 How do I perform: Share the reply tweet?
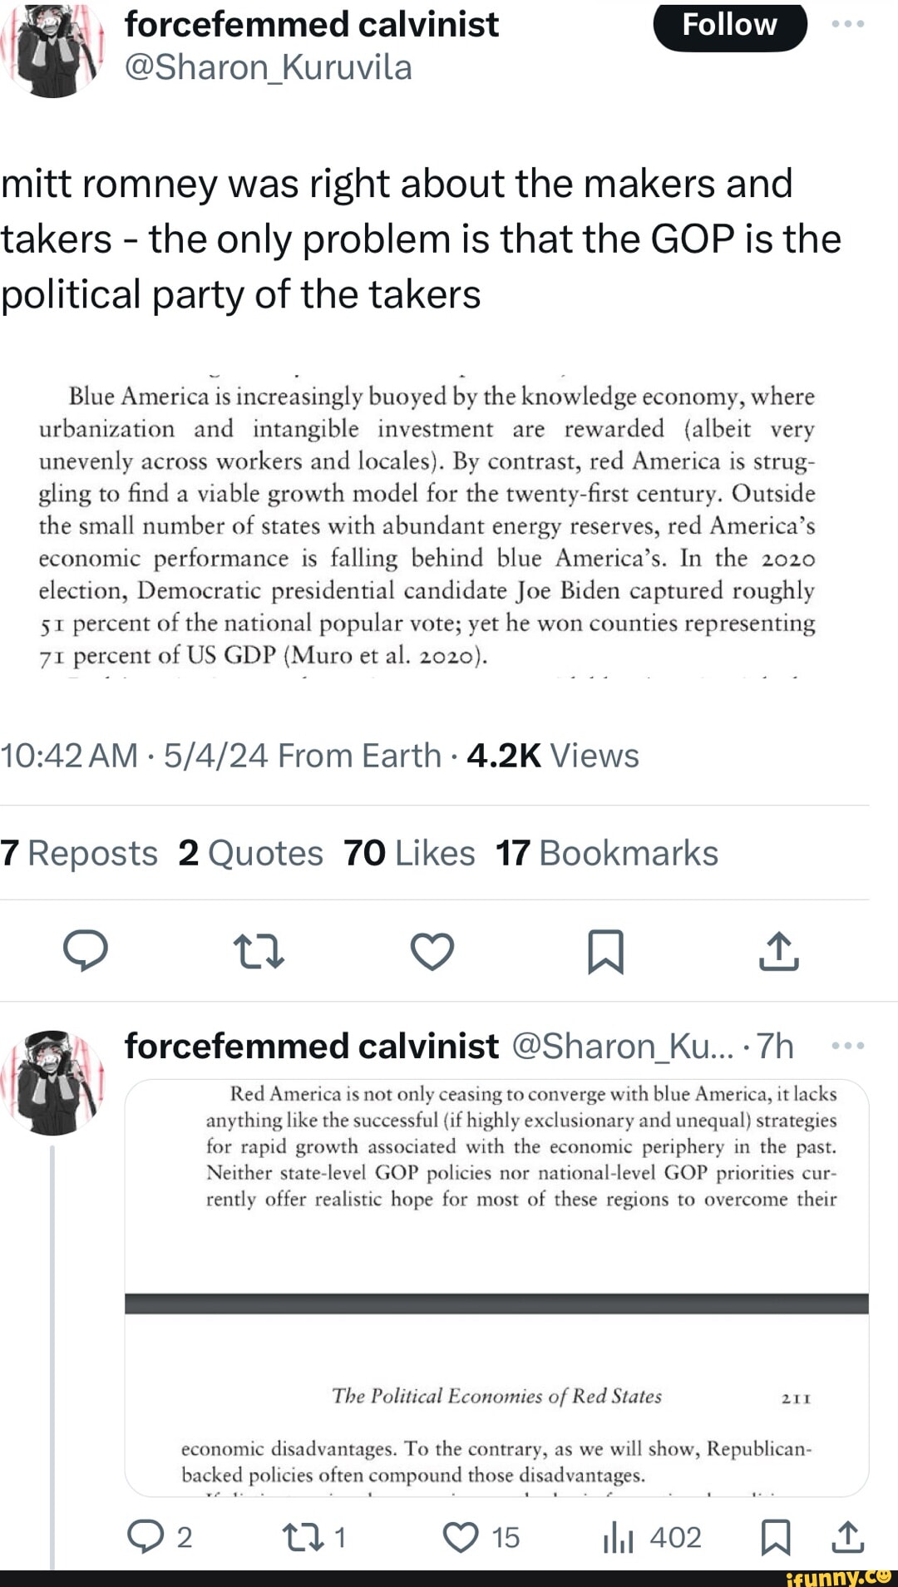tap(847, 1537)
